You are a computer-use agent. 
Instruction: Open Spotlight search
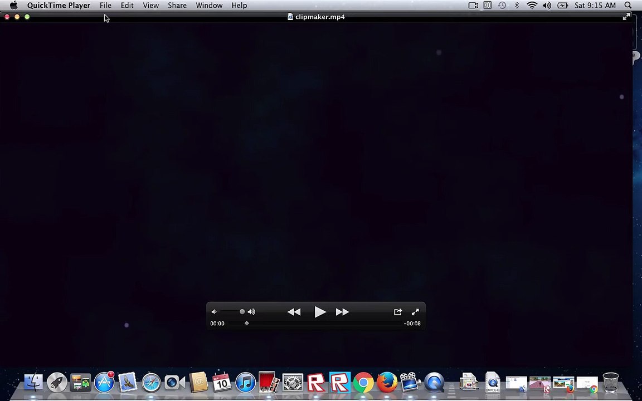coord(628,6)
